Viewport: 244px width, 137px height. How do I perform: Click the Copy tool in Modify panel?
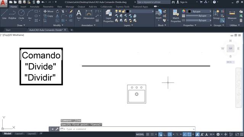tap(48, 16)
